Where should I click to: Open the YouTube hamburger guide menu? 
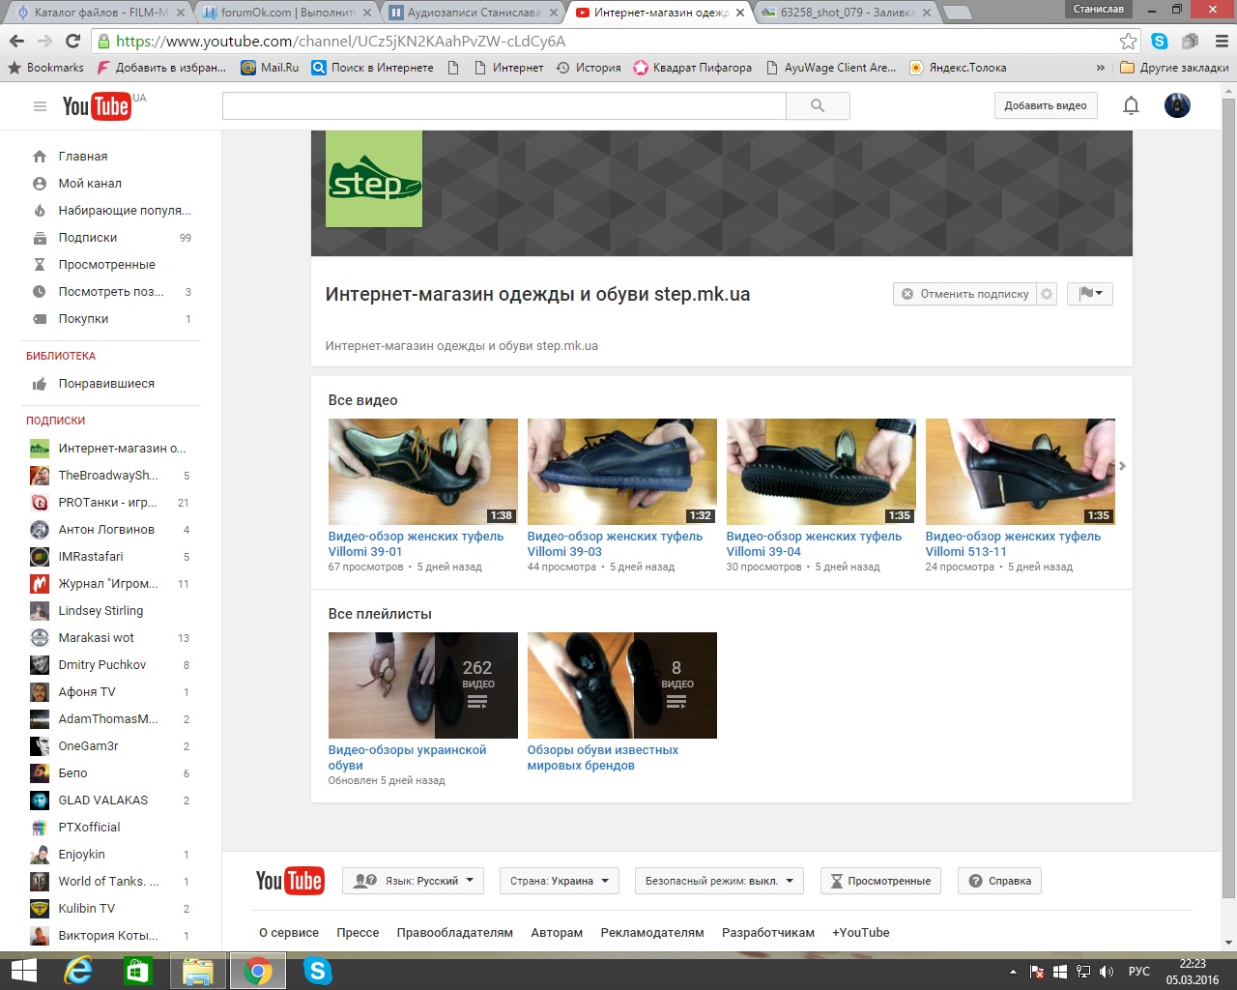40,106
